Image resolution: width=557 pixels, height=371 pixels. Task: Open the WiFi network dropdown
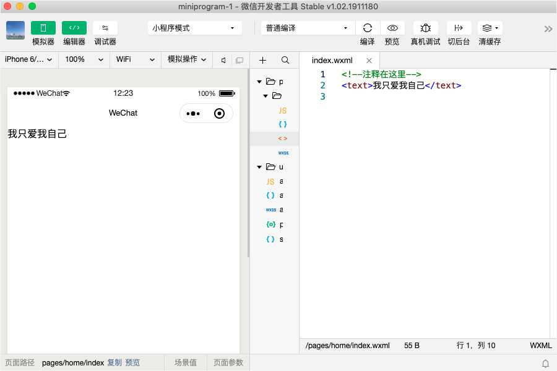(x=136, y=59)
